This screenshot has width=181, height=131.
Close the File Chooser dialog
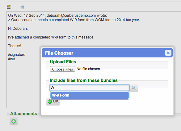click(168, 53)
